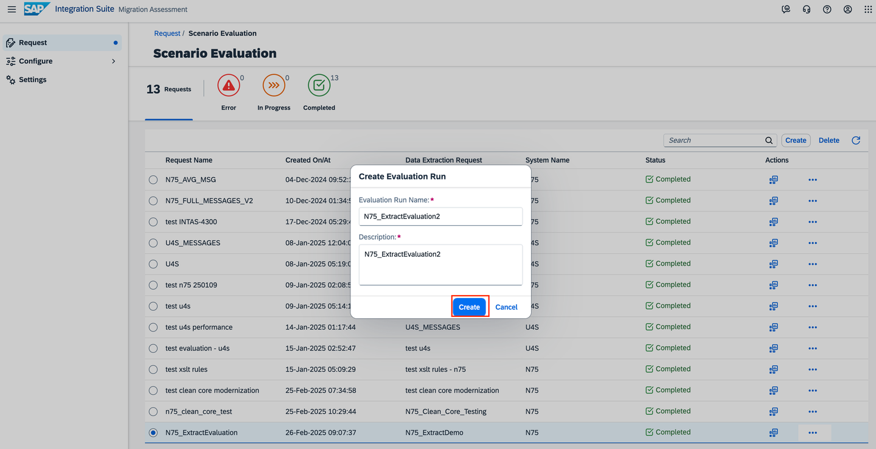The width and height of the screenshot is (876, 449).
Task: Select radio button for n75_clean_core_test
Action: (153, 411)
